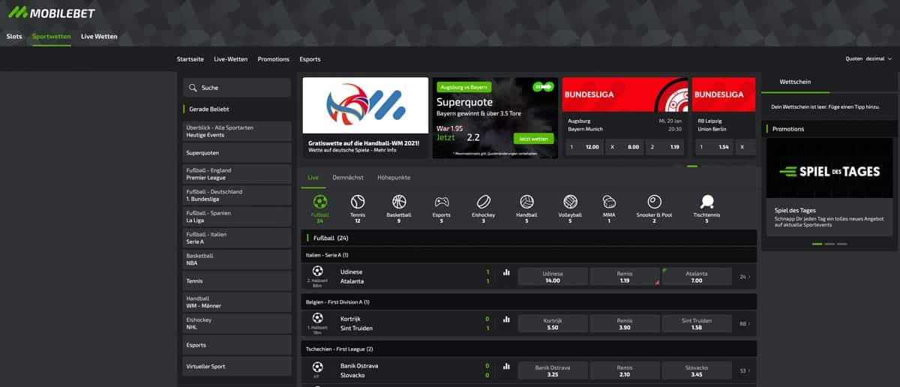
Task: Open the Wettschein tab
Action: coord(795,82)
